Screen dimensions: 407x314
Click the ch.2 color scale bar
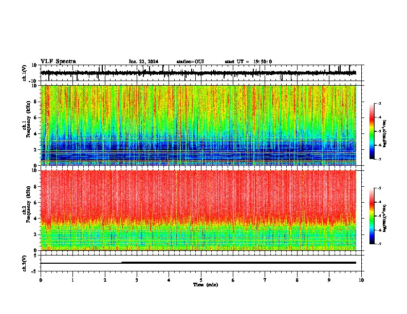pyautogui.click(x=372, y=216)
